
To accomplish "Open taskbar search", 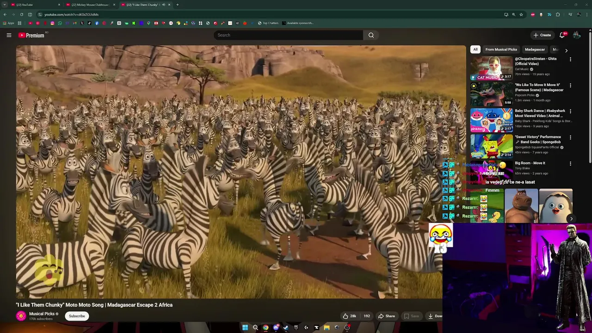I will point(255,327).
